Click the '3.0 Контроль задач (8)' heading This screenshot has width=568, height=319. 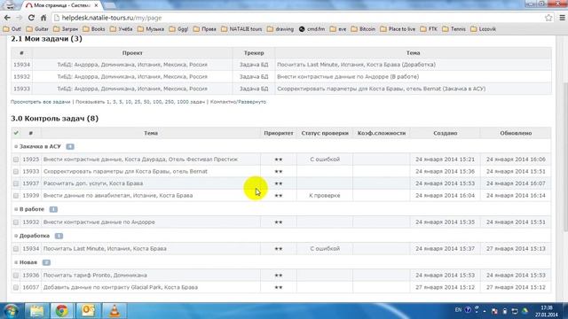pos(54,119)
